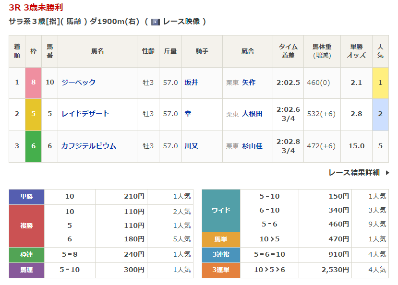Click the ワイド payout label

(x=220, y=210)
